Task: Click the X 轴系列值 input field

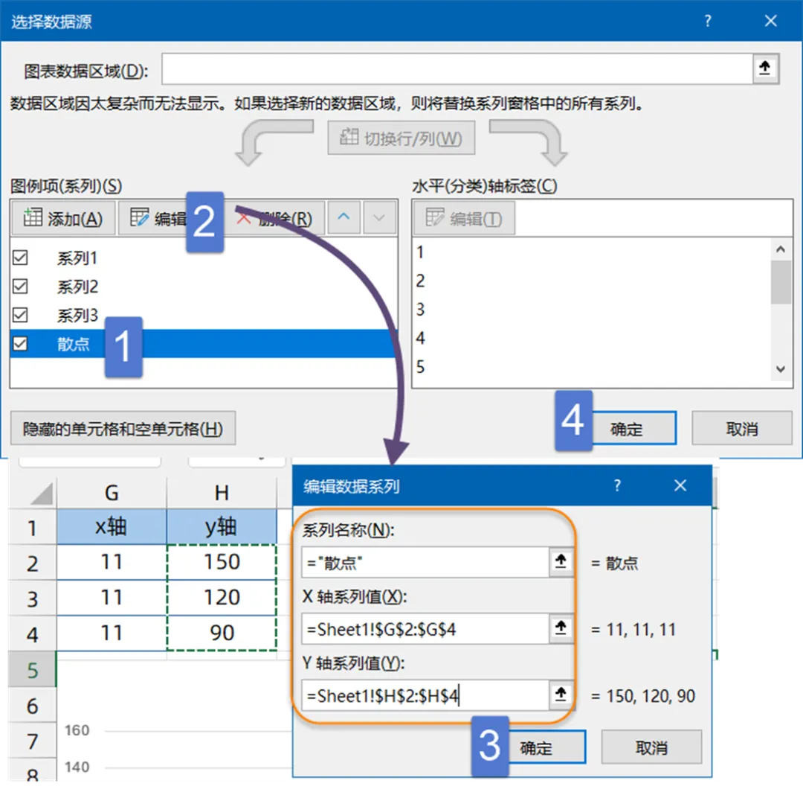Action: (x=425, y=629)
